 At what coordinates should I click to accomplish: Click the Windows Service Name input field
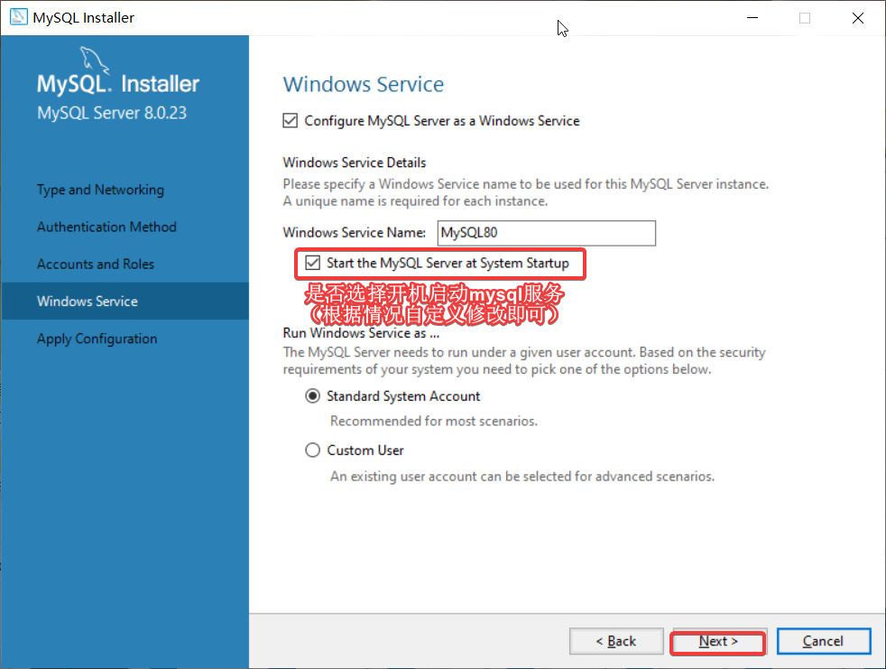pyautogui.click(x=547, y=233)
